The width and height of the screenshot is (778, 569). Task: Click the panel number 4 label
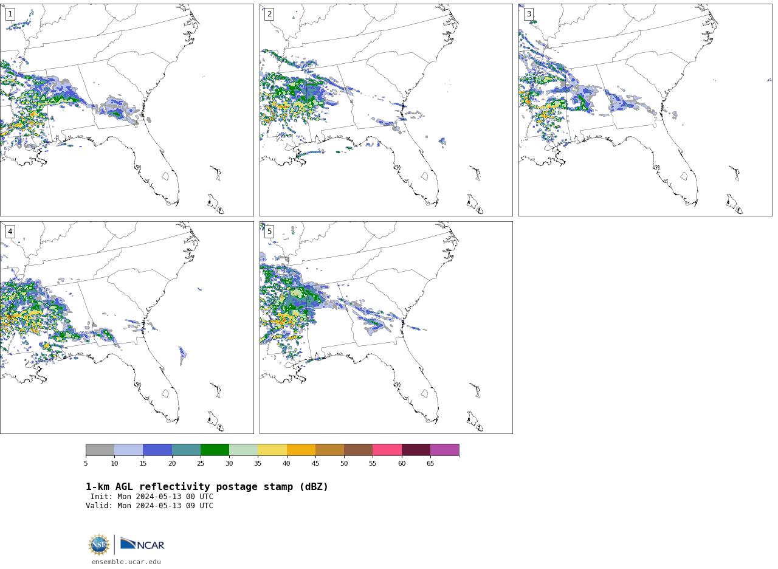[x=10, y=232]
